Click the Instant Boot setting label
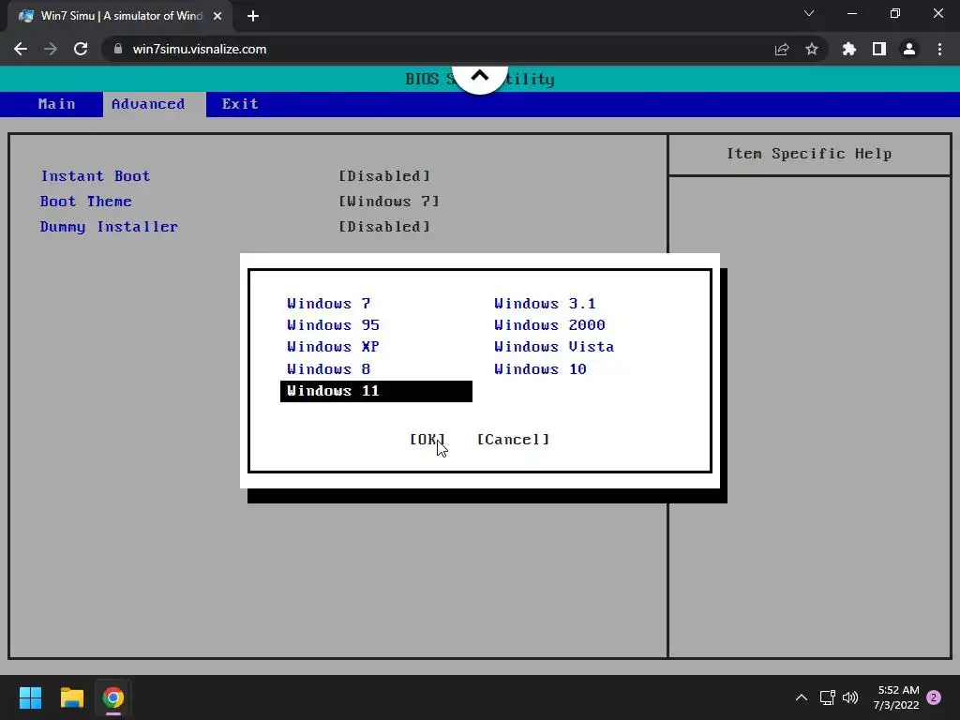Viewport: 960px width, 720px height. (x=96, y=176)
